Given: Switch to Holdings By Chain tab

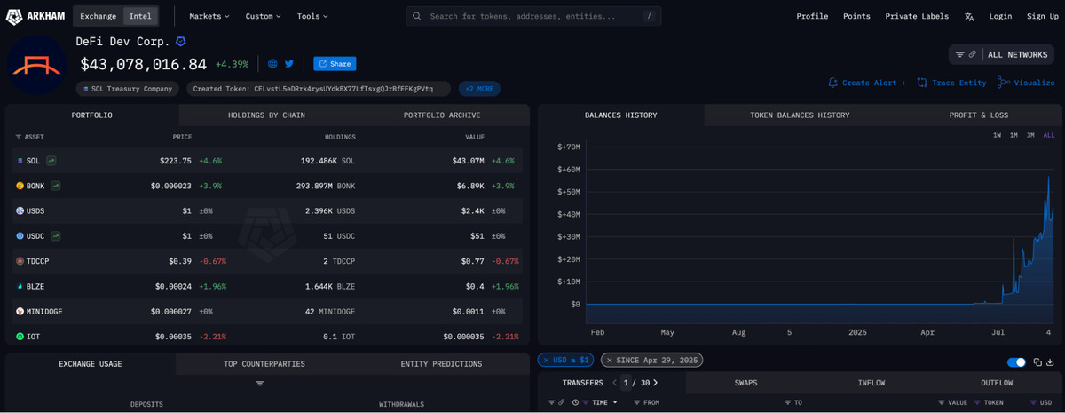Looking at the screenshot, I should point(265,115).
